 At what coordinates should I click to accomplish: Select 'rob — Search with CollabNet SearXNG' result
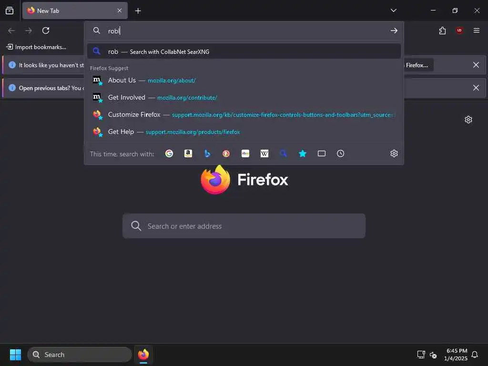click(244, 51)
